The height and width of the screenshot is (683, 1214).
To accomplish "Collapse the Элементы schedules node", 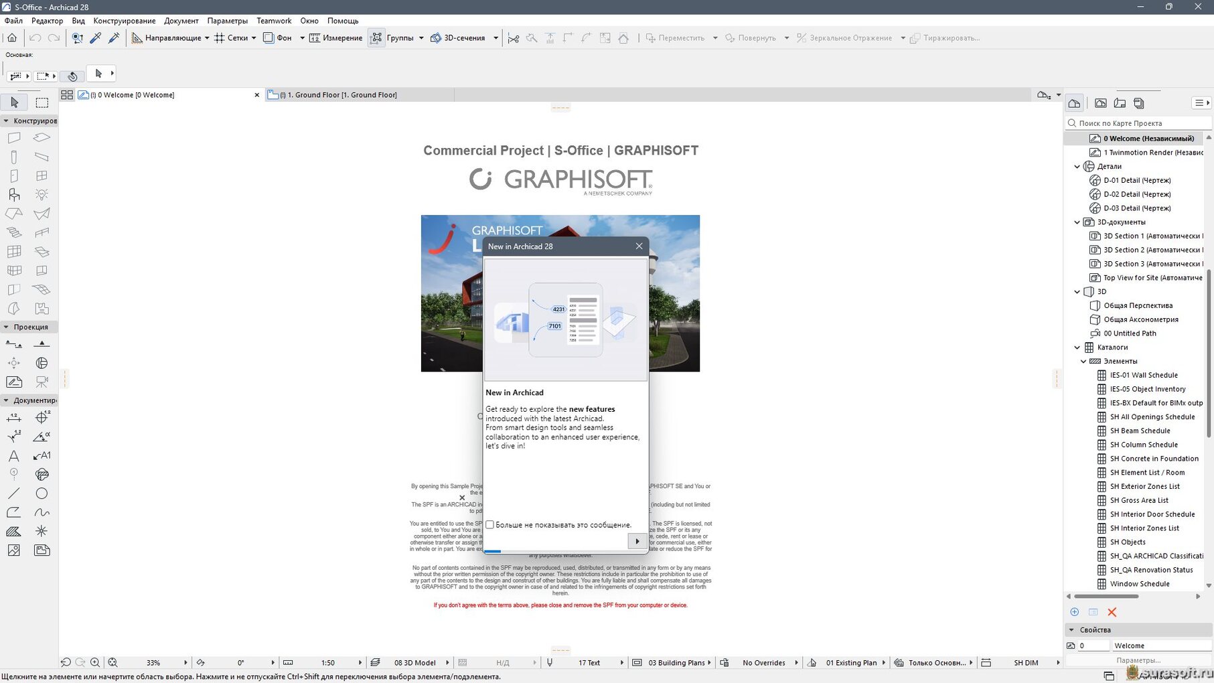I will (1083, 362).
